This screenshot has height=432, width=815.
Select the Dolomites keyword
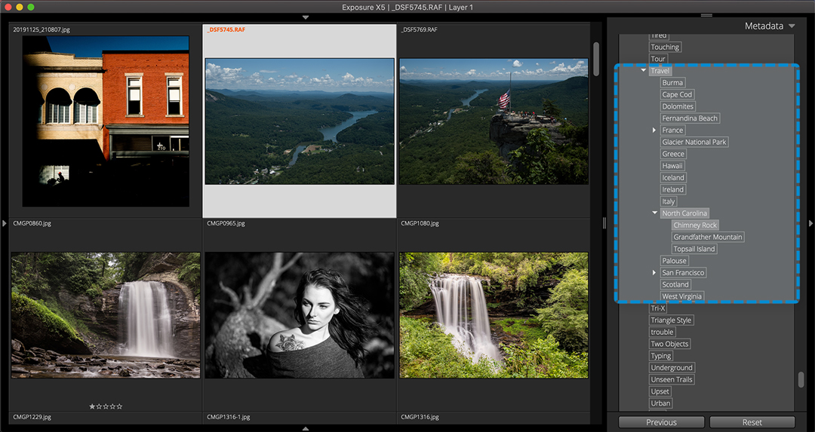pyautogui.click(x=678, y=106)
